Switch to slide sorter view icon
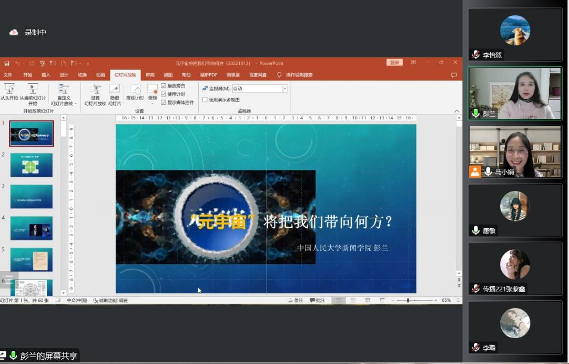The width and height of the screenshot is (569, 364). coord(353,300)
